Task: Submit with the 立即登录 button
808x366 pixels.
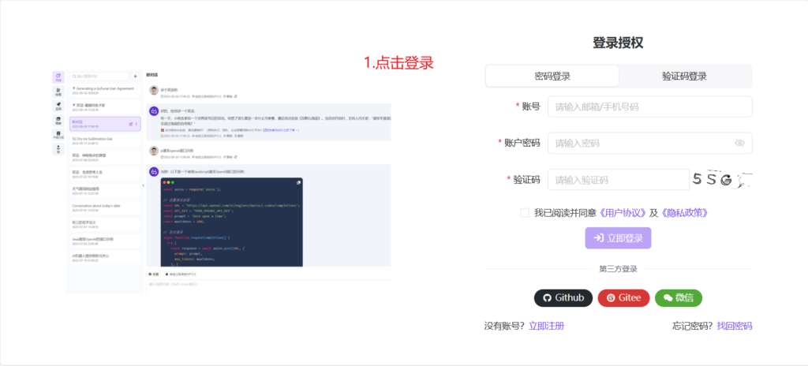Action: 618,238
